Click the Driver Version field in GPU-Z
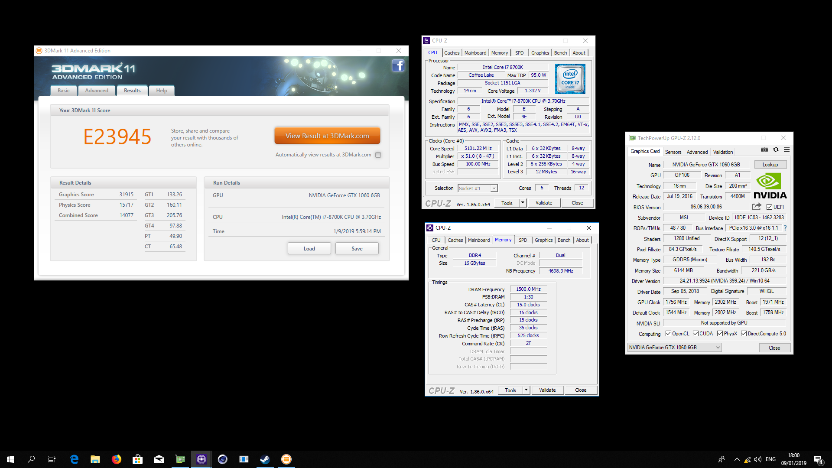 coord(724,281)
